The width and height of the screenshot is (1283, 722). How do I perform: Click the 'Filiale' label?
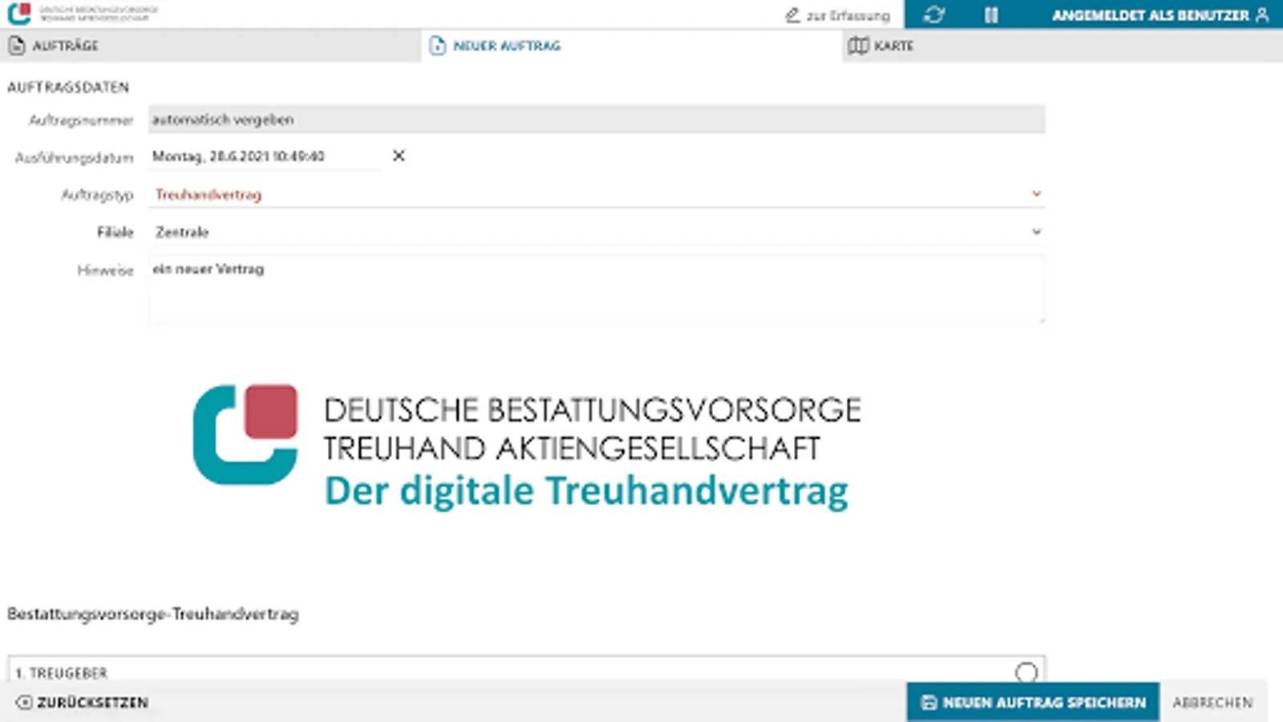[115, 233]
